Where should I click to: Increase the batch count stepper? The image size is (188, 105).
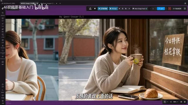tap(156, 8)
